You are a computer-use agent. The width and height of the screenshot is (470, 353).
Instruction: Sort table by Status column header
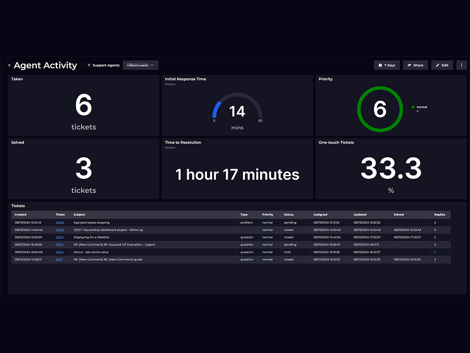pos(289,215)
